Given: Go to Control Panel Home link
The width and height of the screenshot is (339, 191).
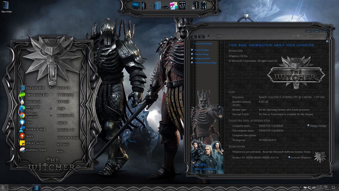Looking at the screenshot, I should pos(203,44).
